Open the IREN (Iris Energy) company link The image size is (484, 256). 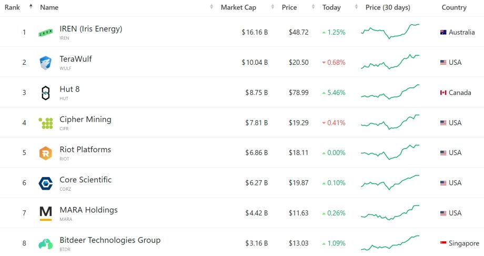pos(90,29)
